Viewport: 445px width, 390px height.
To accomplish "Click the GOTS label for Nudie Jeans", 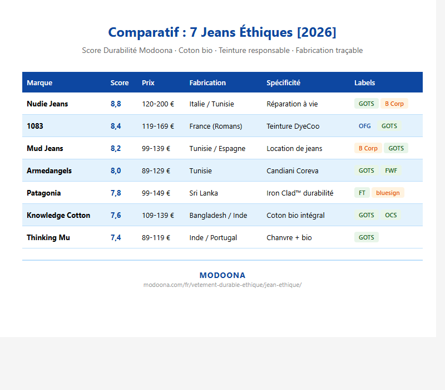I will (x=366, y=104).
